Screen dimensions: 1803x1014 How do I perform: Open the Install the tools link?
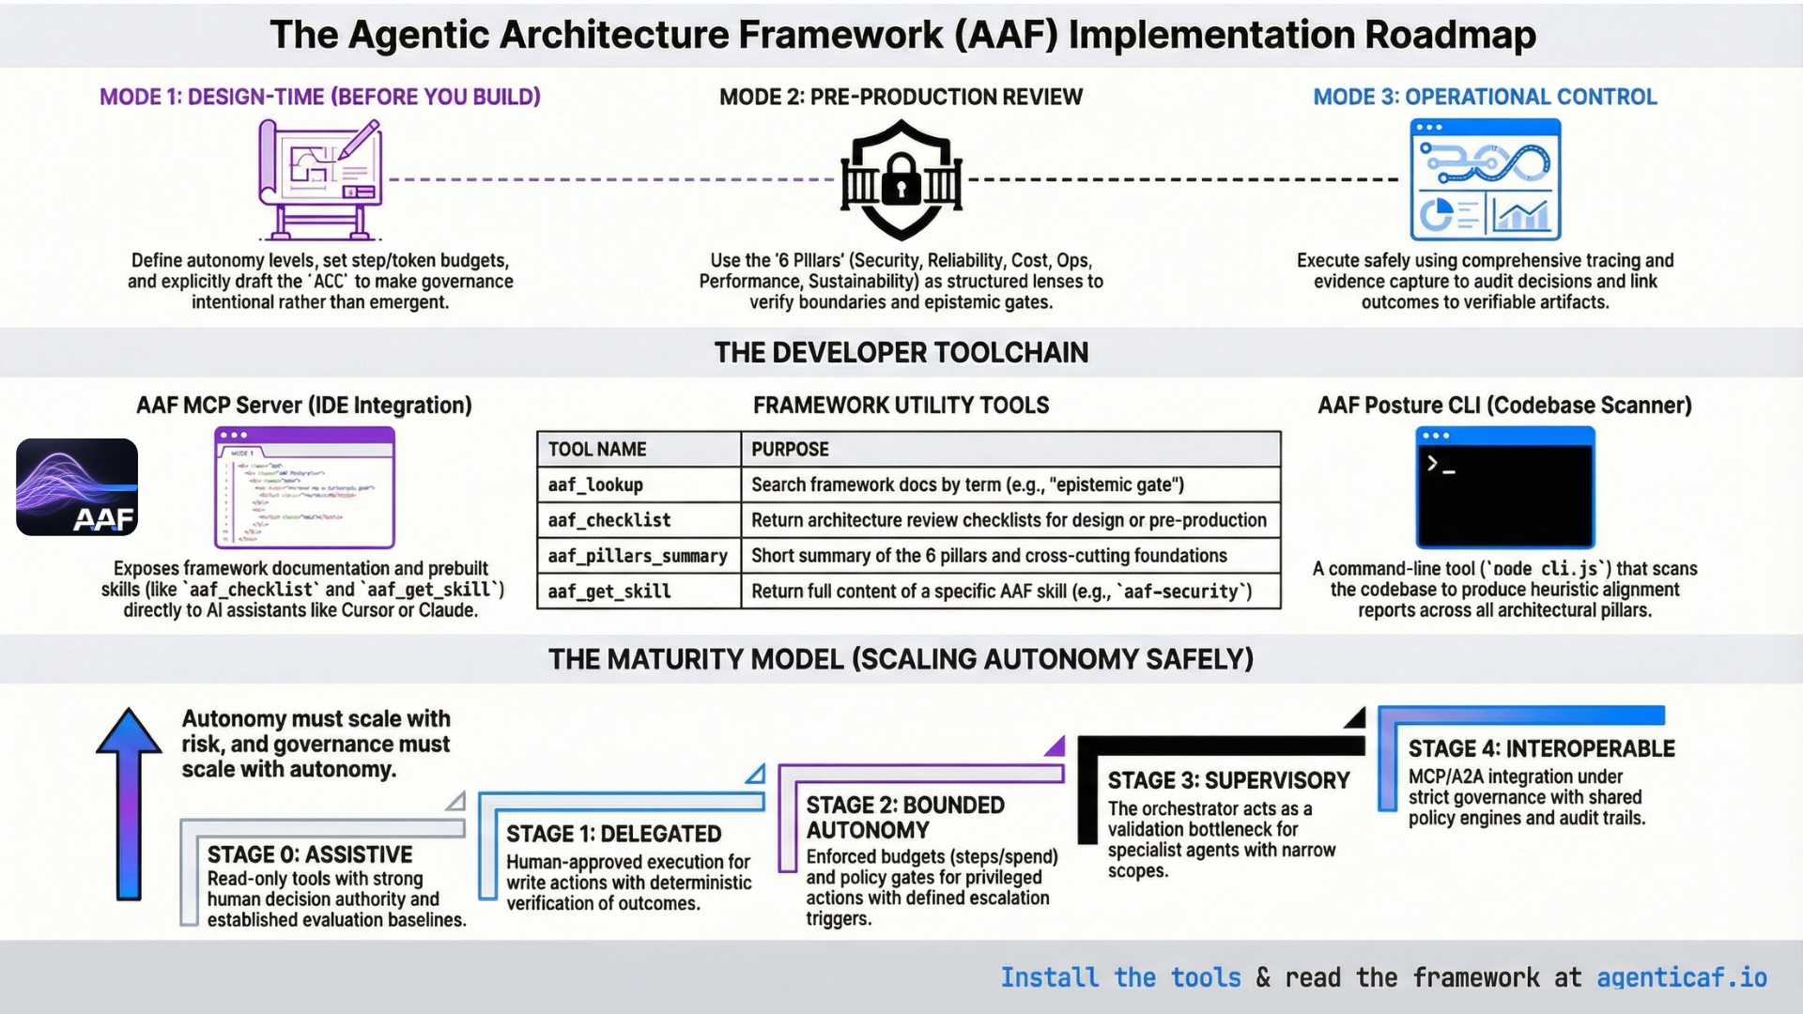click(x=1120, y=977)
